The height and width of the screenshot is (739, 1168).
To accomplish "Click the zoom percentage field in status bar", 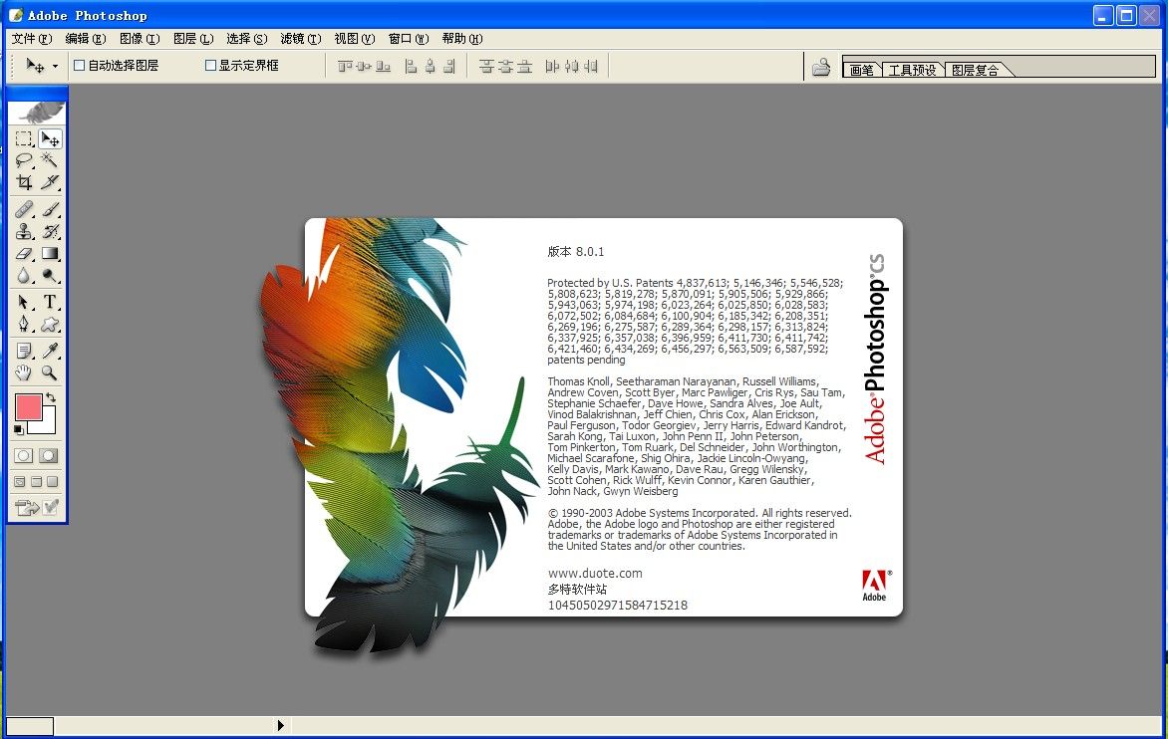I will click(30, 726).
